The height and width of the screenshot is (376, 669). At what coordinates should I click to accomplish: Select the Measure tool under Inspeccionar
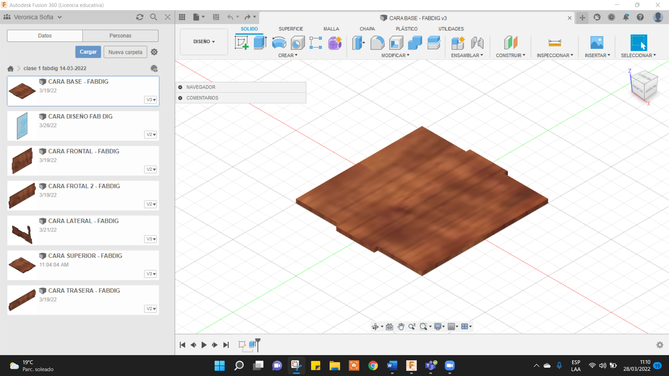(x=554, y=43)
